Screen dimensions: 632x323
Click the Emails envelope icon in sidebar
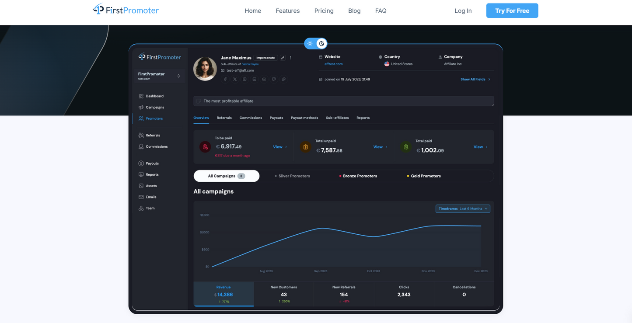tap(141, 197)
